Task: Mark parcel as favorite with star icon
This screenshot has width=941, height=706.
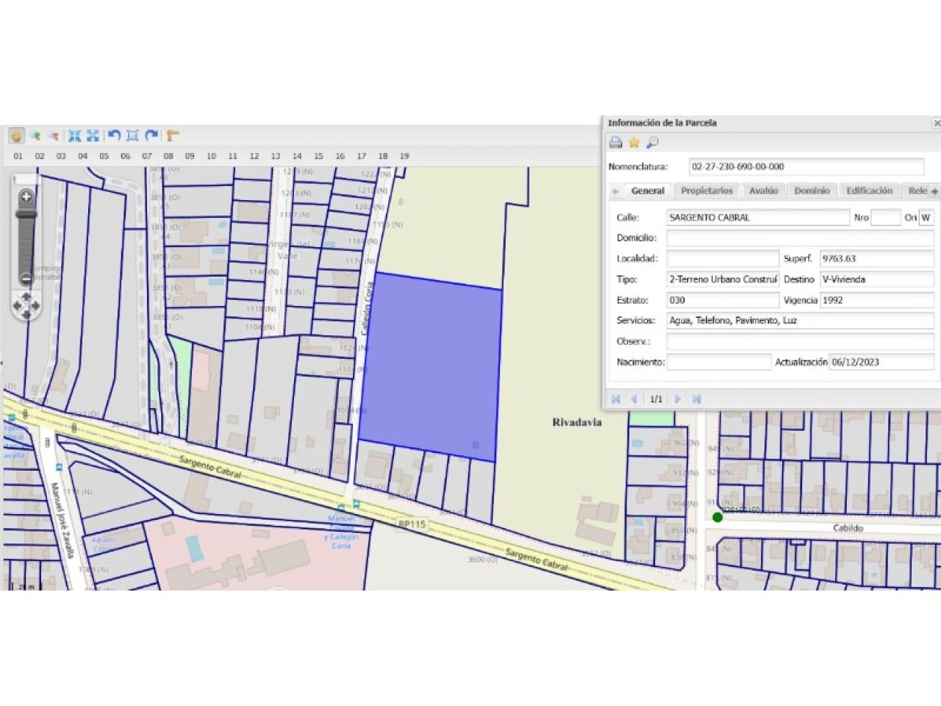Action: pos(634,143)
